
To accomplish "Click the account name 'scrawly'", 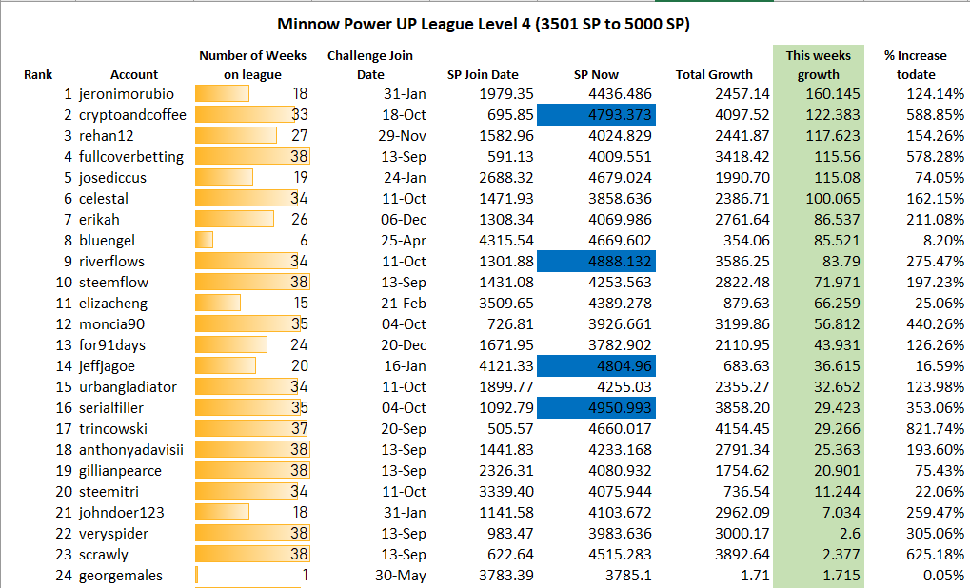I will 104,555.
